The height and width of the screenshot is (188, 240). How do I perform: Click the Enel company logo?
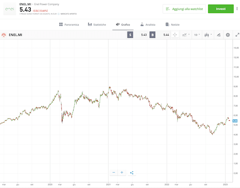tap(10, 9)
